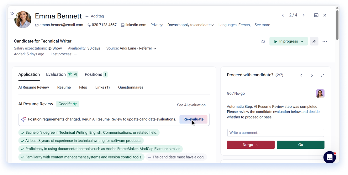Expand the sidebar with double chevron icon
This screenshot has height=175, width=348.
12,14
